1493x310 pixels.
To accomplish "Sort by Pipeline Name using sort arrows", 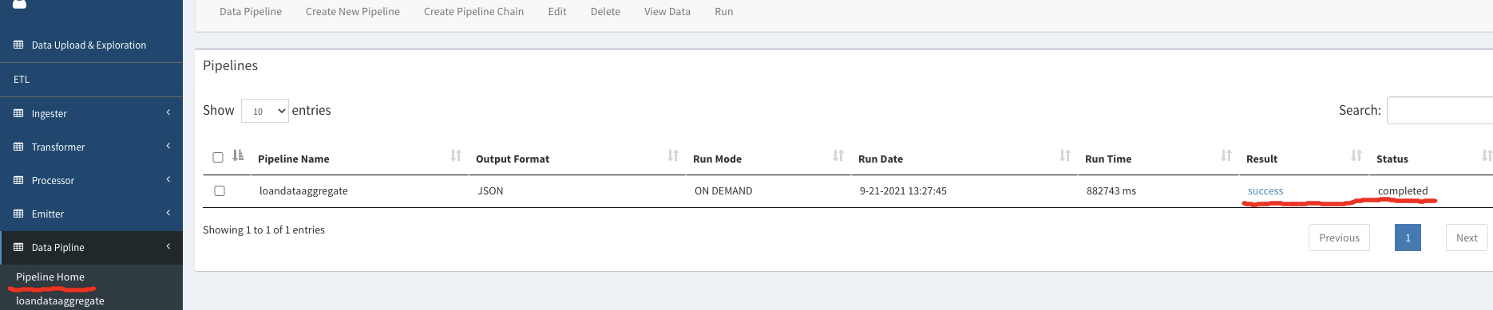I will coord(456,155).
